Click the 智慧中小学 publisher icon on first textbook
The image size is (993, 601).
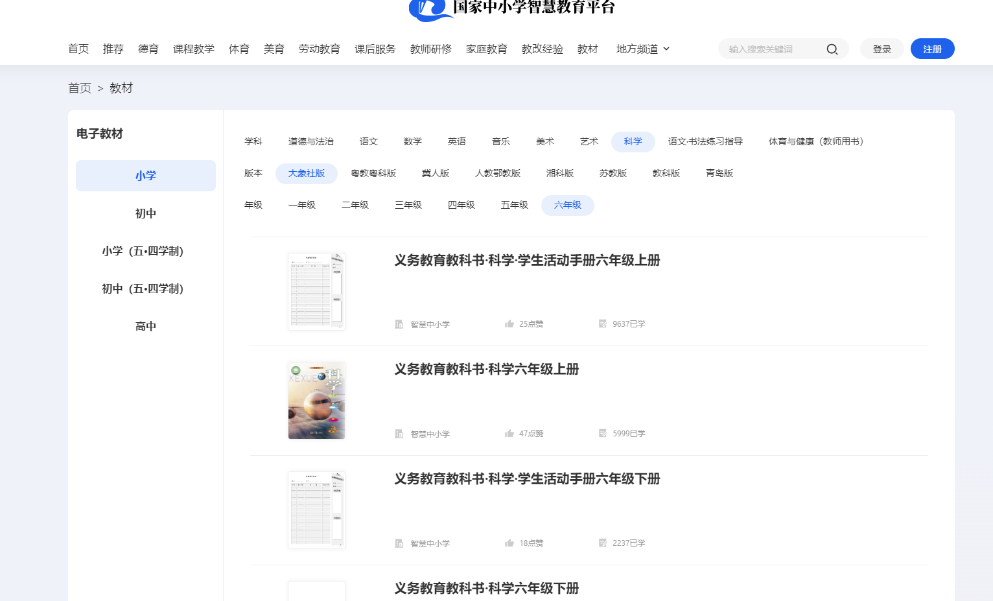coord(399,324)
